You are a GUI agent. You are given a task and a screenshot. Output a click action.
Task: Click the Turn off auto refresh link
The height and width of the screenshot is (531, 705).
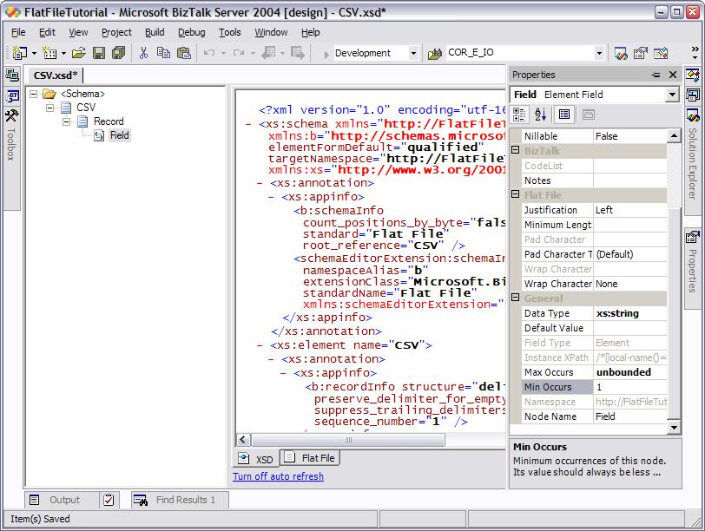click(279, 476)
